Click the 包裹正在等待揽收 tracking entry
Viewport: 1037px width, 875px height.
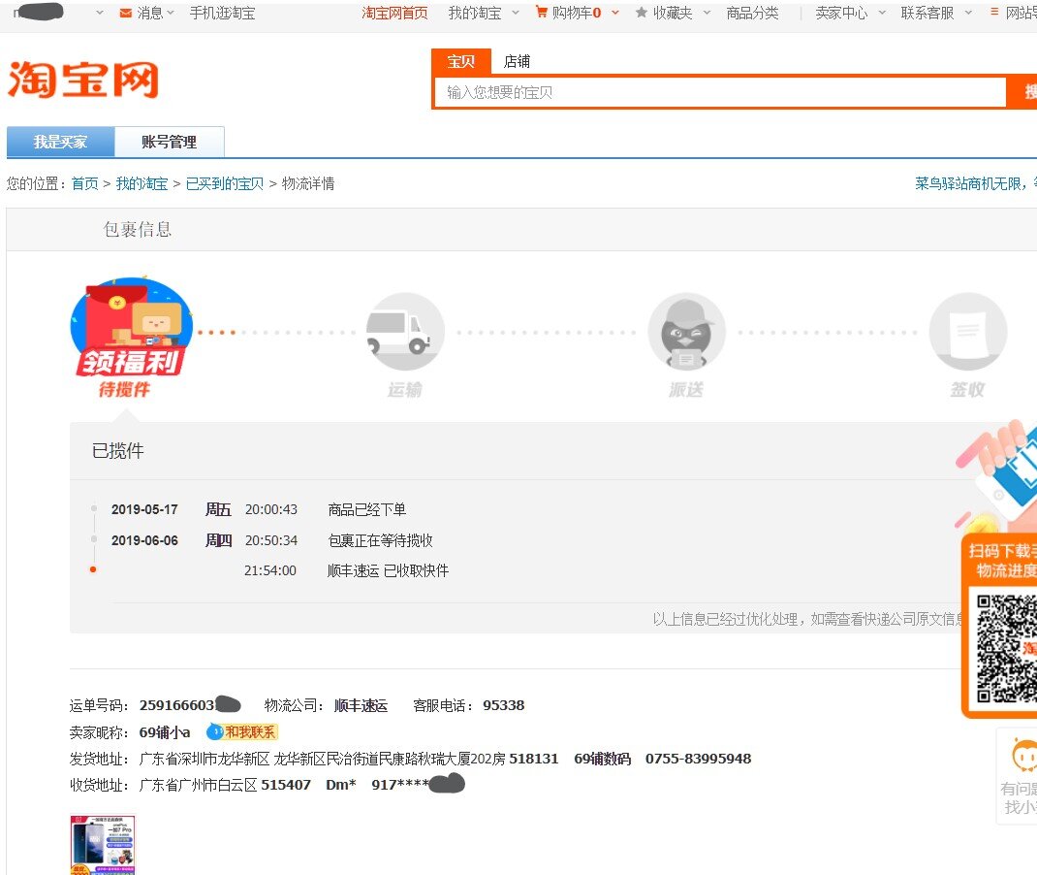(380, 540)
